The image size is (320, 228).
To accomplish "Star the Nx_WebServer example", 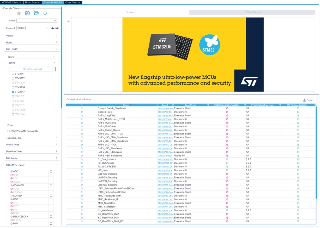I will tap(82, 210).
